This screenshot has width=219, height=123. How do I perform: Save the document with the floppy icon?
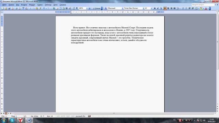tap(9, 8)
